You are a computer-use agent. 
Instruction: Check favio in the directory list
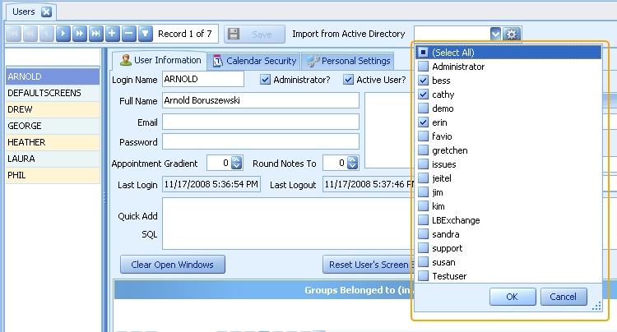(x=423, y=136)
